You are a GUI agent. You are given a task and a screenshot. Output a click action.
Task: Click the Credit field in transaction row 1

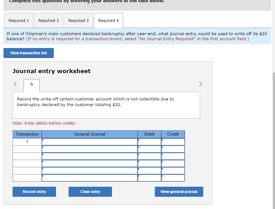[173, 142]
